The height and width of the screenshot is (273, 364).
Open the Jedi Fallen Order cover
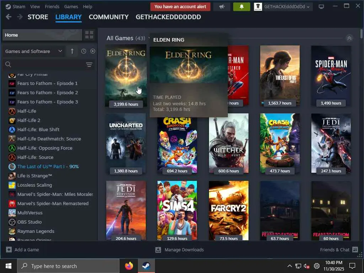pos(331,143)
